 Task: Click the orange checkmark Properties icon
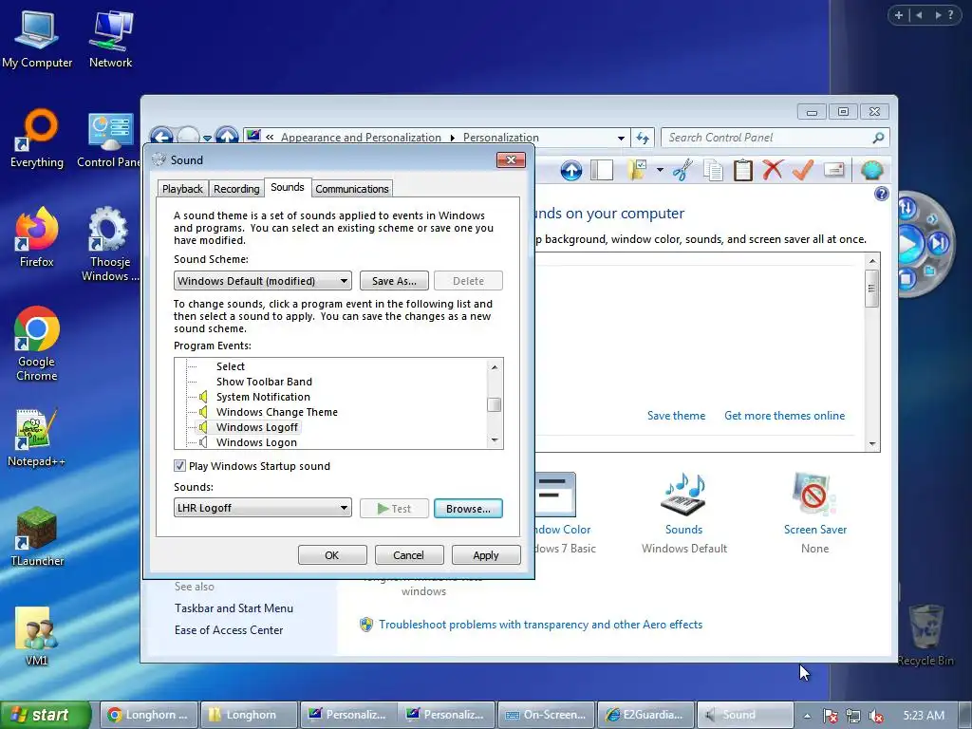[x=803, y=169]
